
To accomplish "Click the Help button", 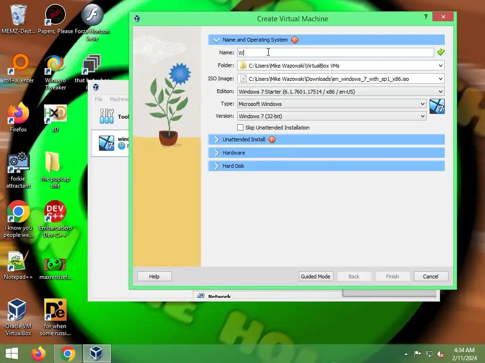I will pyautogui.click(x=154, y=276).
